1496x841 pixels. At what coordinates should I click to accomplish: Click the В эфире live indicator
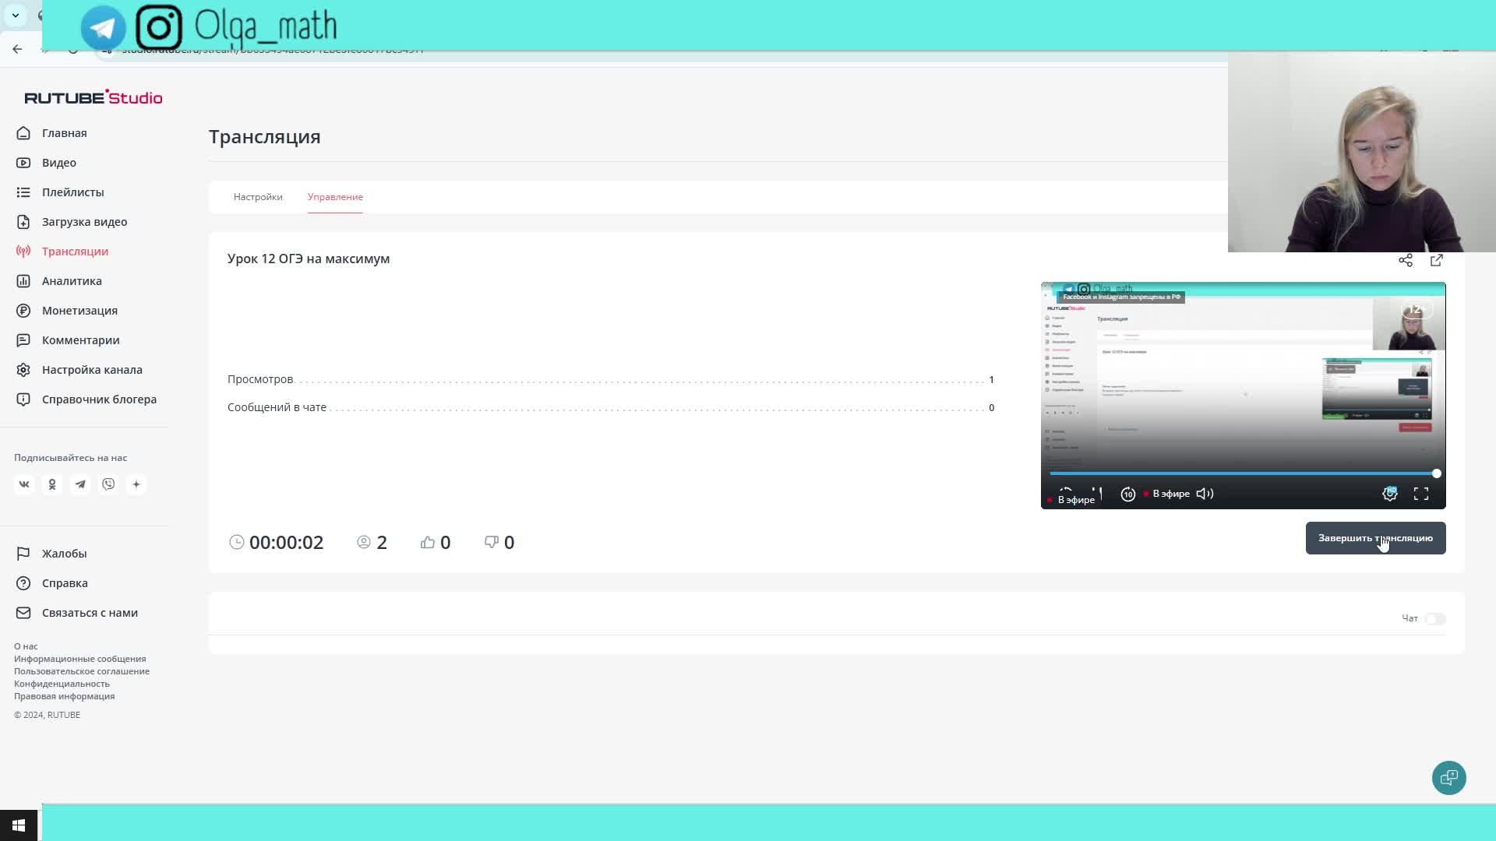click(1167, 494)
